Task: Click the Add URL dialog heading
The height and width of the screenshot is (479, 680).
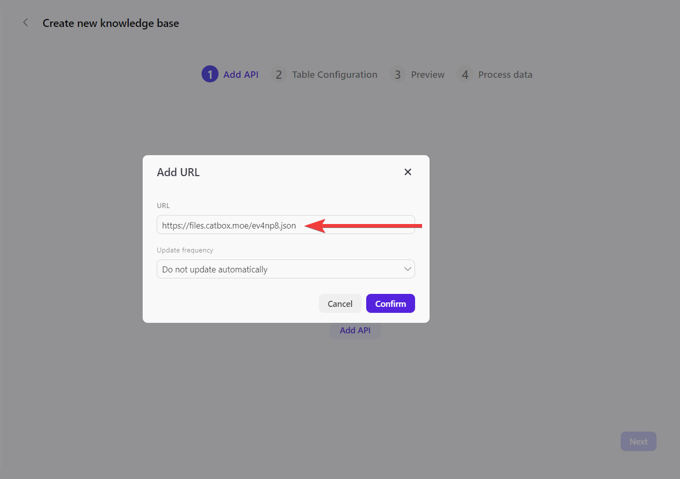Action: coord(178,173)
